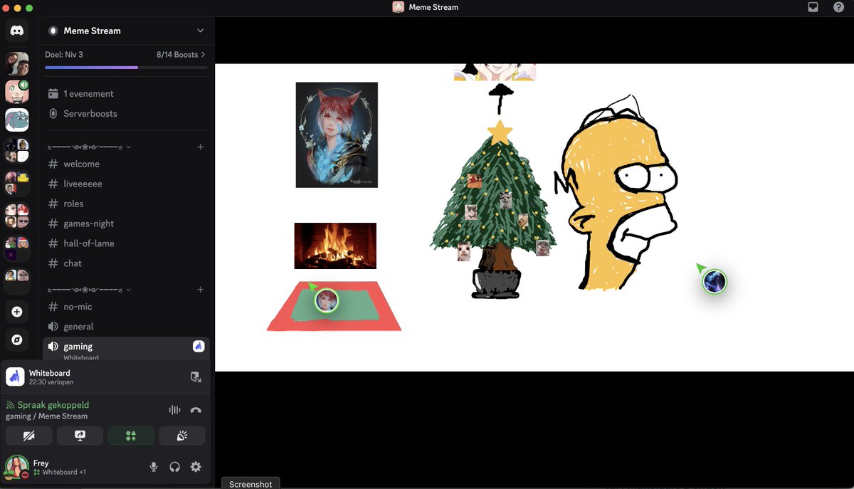Image resolution: width=854 pixels, height=489 pixels.
Task: Open the no-mic channel
Action: coord(127,307)
